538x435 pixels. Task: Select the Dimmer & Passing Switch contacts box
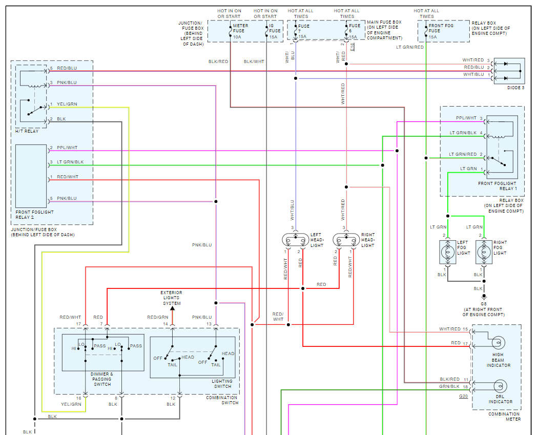pos(103,353)
